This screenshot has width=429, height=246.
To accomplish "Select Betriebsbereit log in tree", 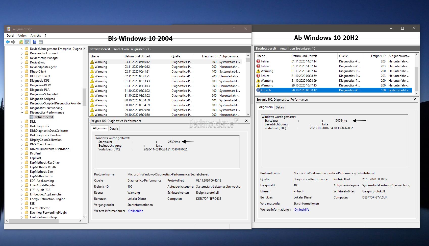I will tap(44, 117).
